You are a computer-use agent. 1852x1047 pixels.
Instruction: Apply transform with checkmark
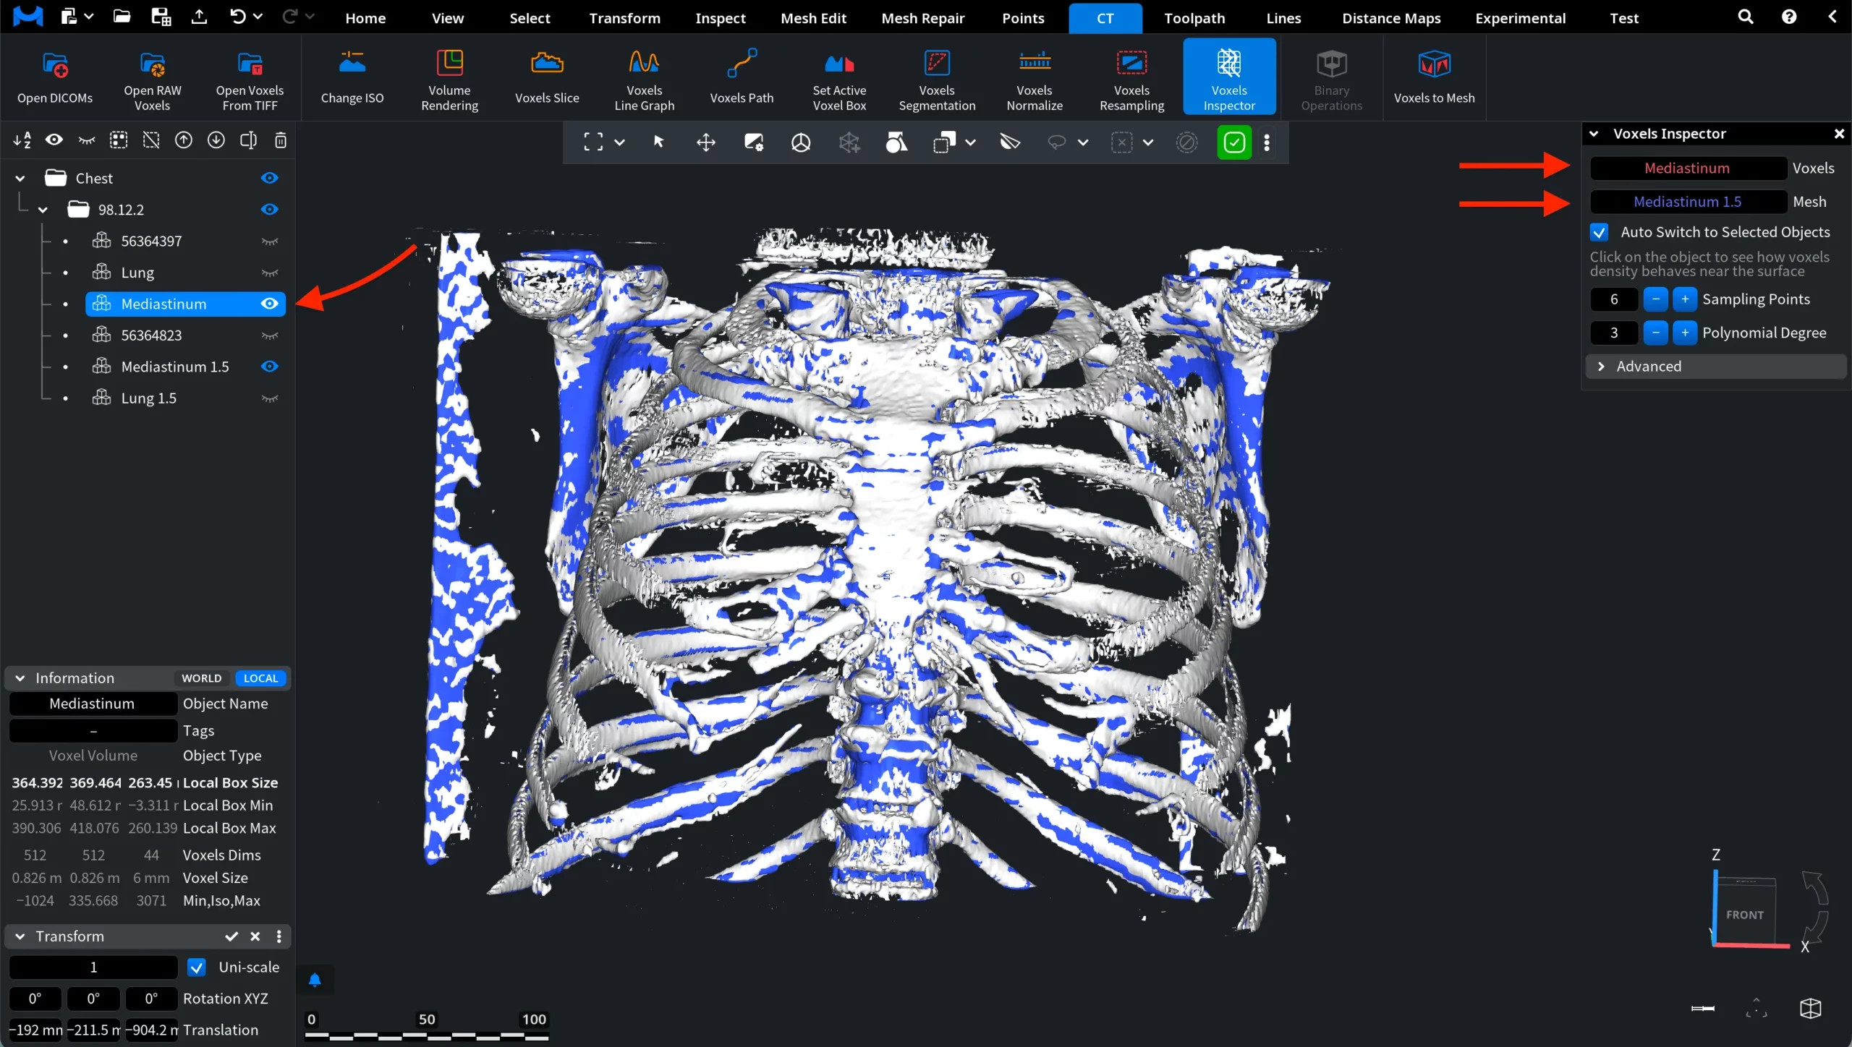coord(231,936)
